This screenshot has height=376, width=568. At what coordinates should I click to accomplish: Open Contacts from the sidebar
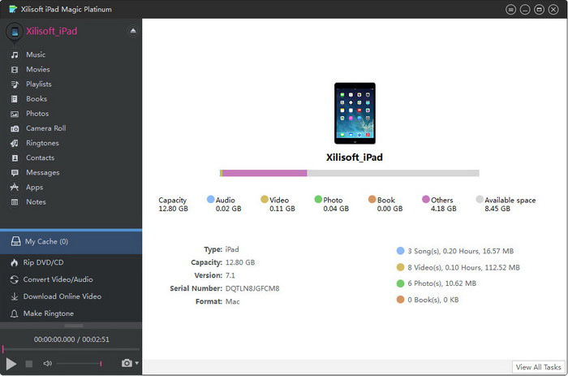click(40, 158)
